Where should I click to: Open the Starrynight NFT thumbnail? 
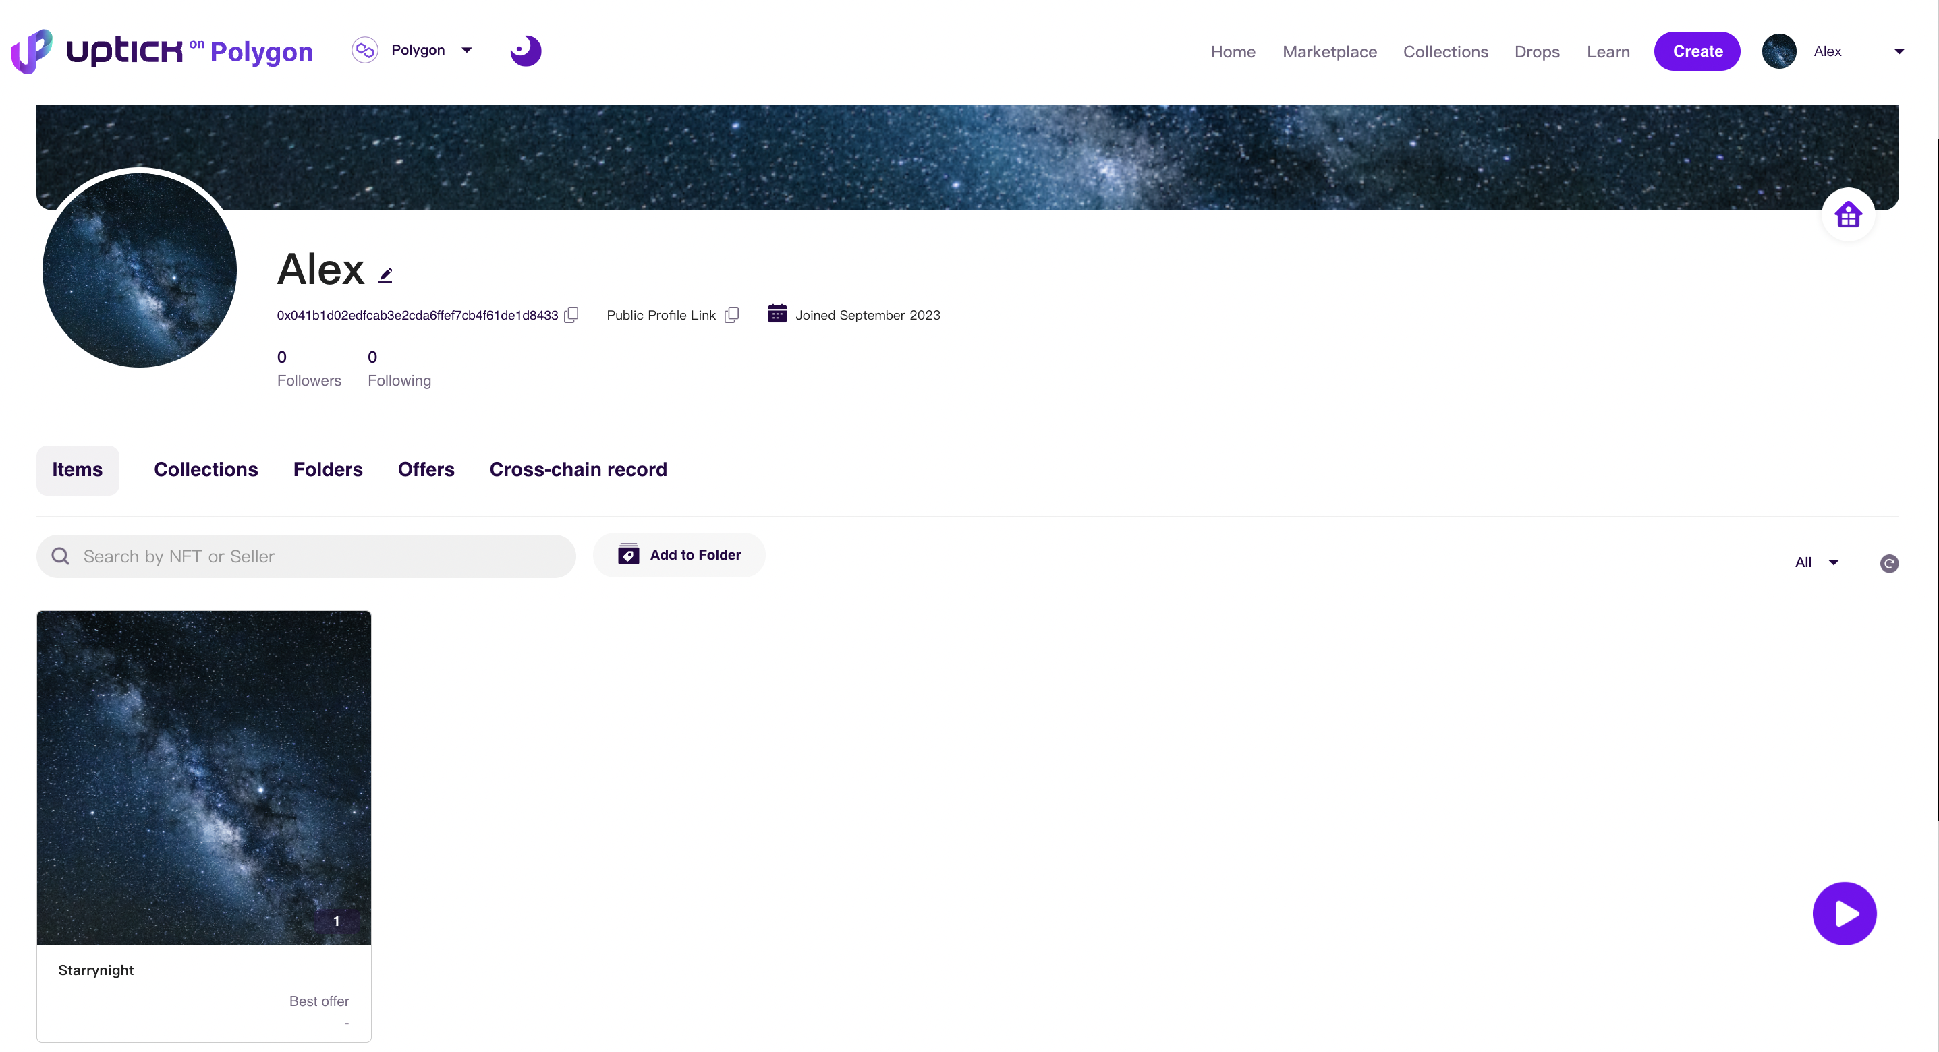[x=203, y=777]
